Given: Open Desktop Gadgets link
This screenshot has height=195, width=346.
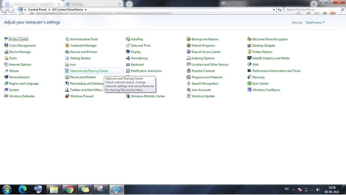Looking at the screenshot, I should [264, 45].
